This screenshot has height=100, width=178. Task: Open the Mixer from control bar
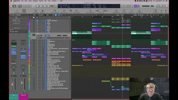click(x=27, y=6)
